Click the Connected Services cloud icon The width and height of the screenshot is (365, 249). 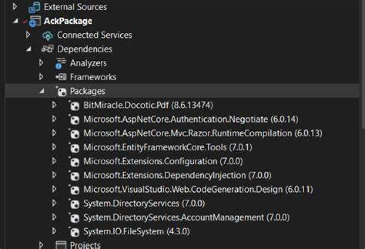click(48, 35)
